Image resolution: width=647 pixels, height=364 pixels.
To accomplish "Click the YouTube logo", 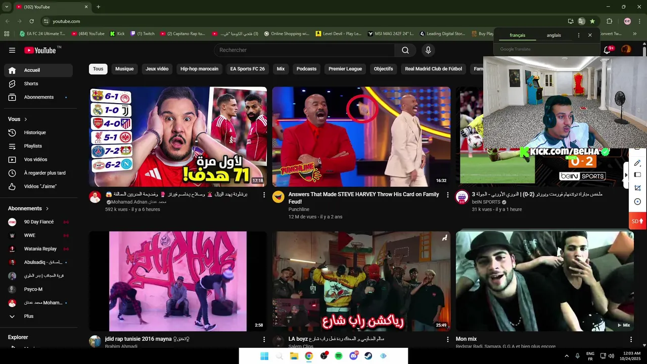I will tap(40, 50).
